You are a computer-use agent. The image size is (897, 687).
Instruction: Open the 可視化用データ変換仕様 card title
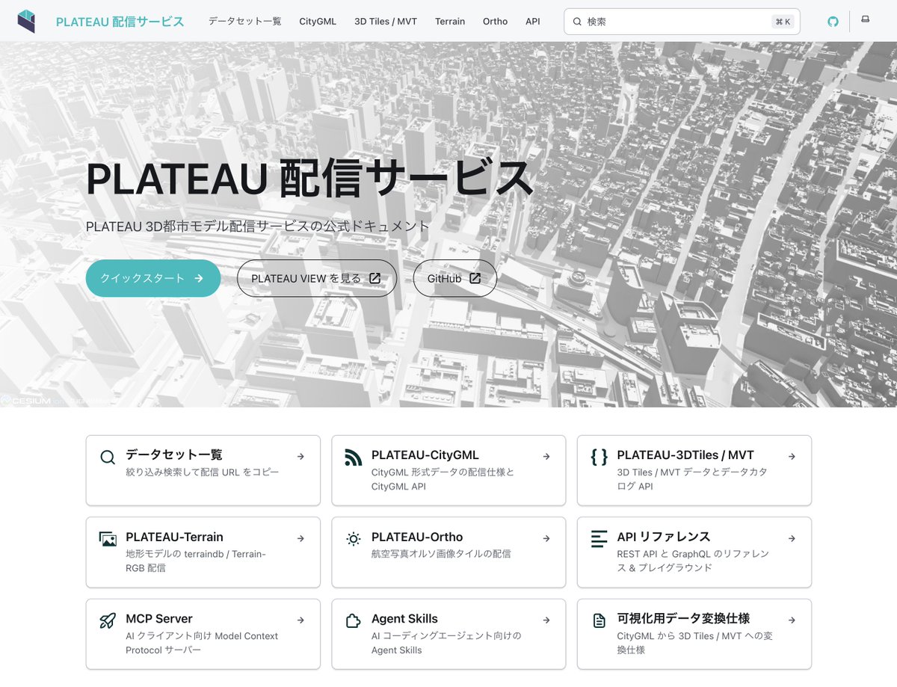coord(683,618)
